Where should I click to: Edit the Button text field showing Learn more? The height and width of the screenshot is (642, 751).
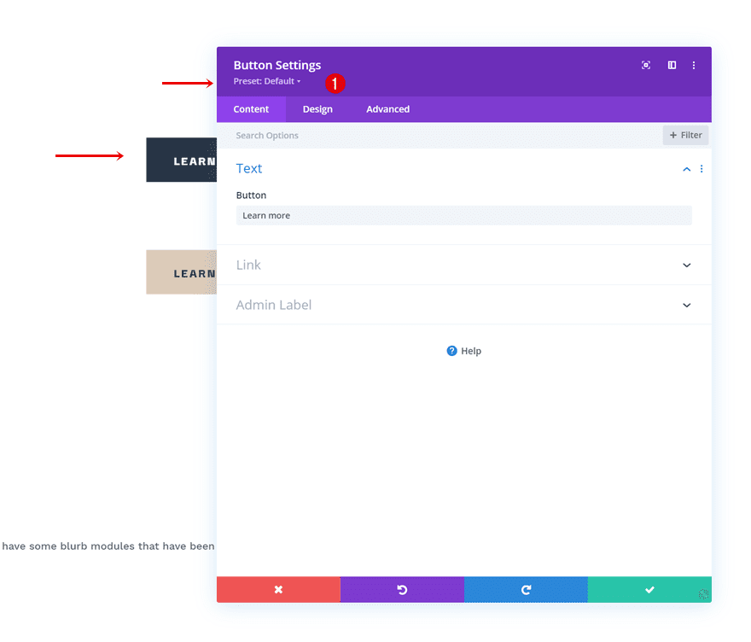(x=463, y=215)
